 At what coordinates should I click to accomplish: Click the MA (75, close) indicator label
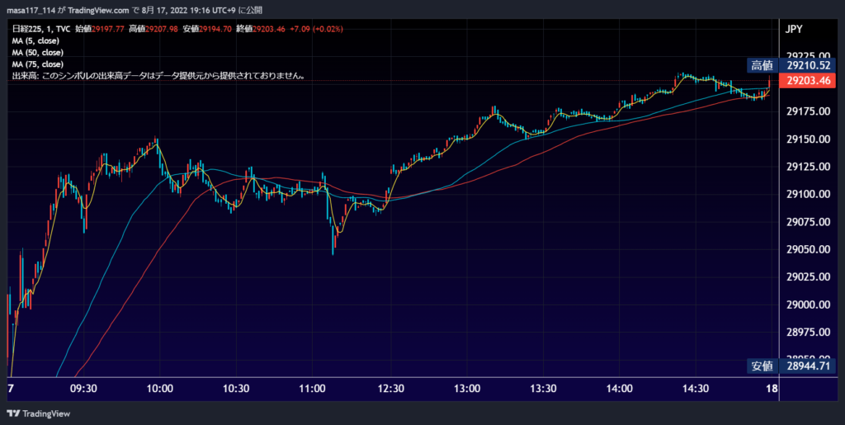(x=38, y=64)
